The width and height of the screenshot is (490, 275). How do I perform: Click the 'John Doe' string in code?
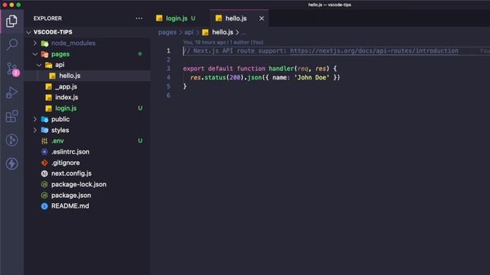point(312,77)
